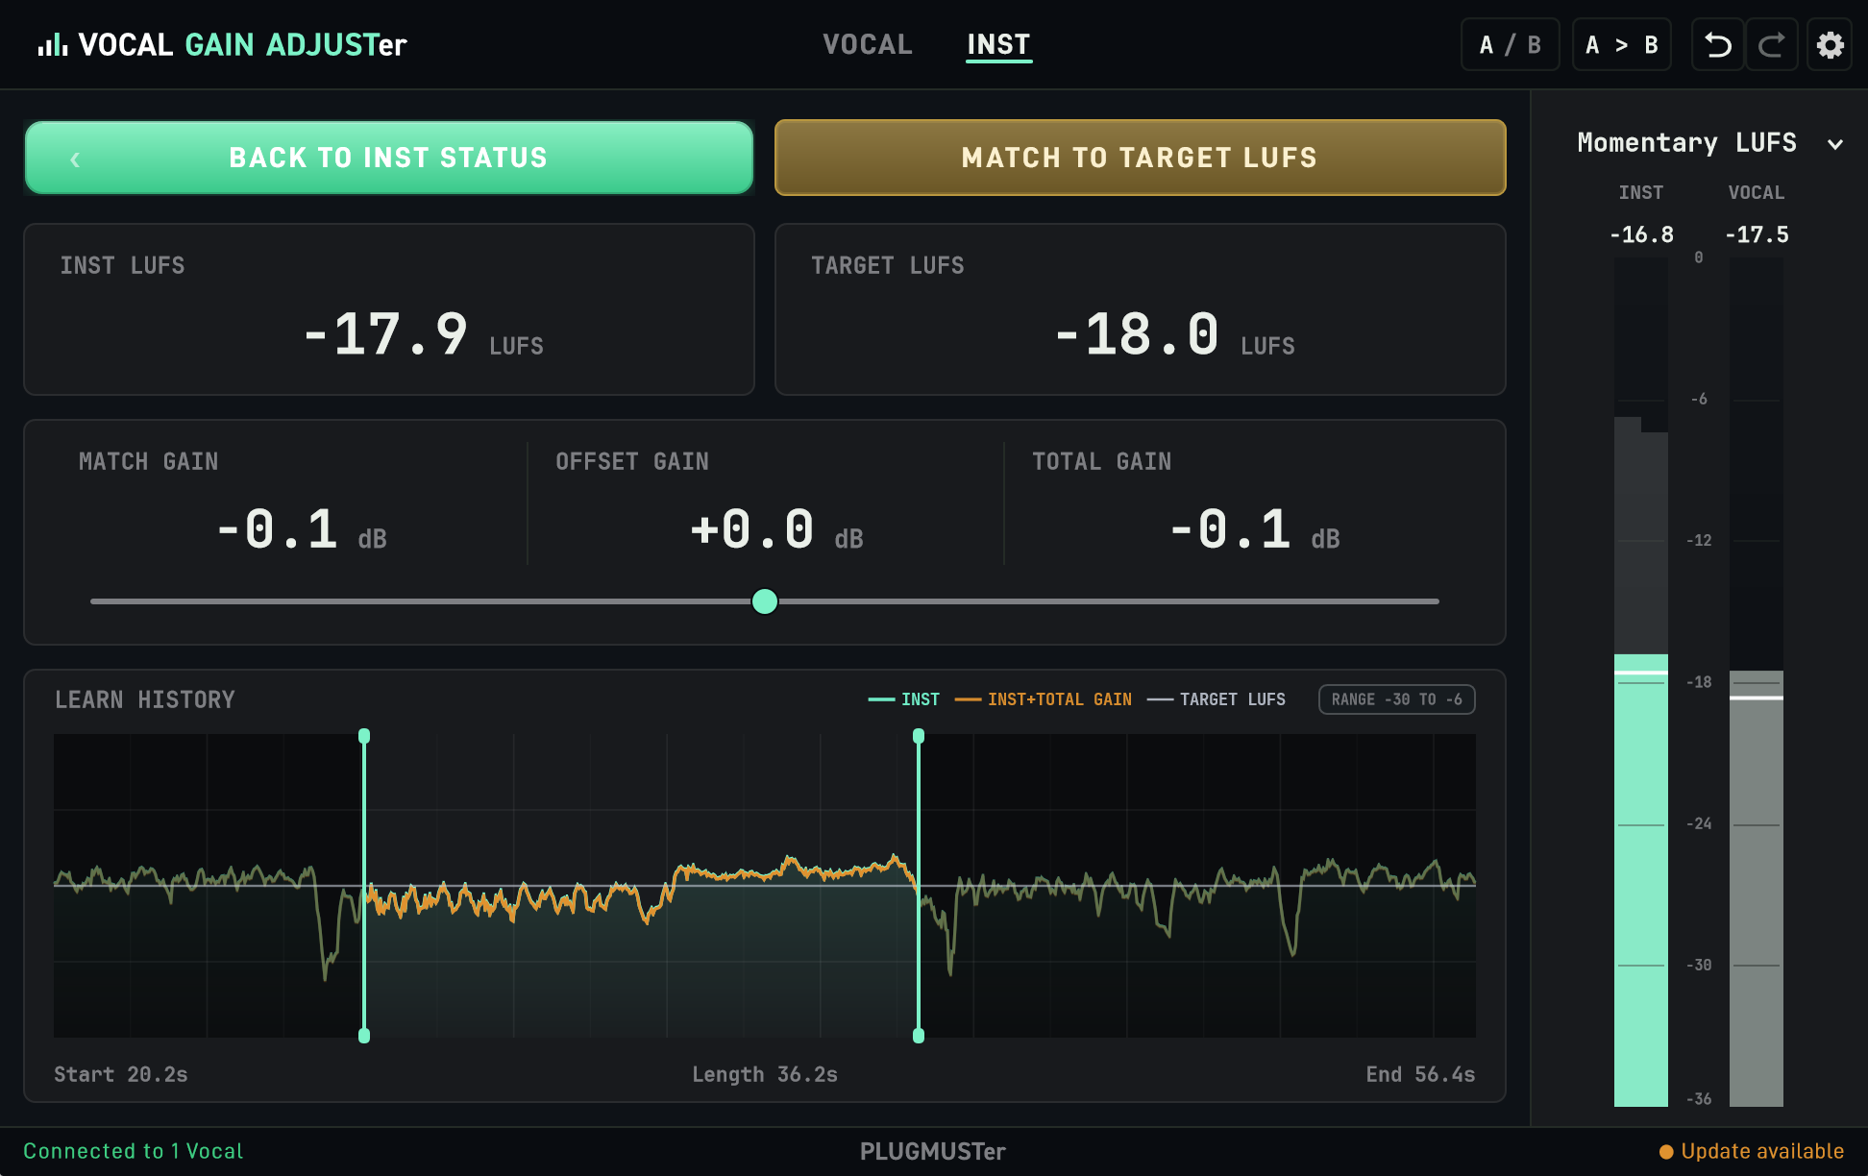Click the TOTAL GAIN -0.1 value
This screenshot has height=1176, width=1868.
coord(1231,530)
